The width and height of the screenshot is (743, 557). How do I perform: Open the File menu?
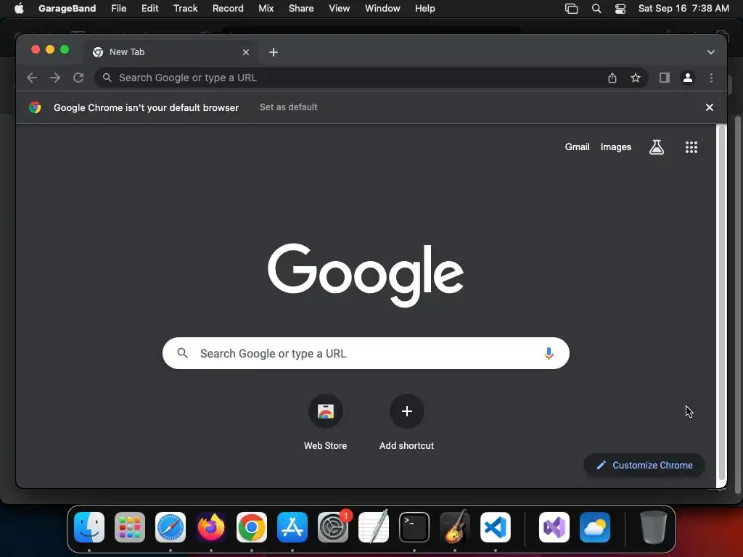[x=118, y=8]
